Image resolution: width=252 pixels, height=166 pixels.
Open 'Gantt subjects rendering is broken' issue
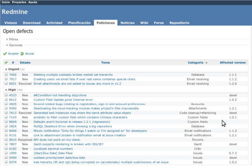click(x=69, y=144)
